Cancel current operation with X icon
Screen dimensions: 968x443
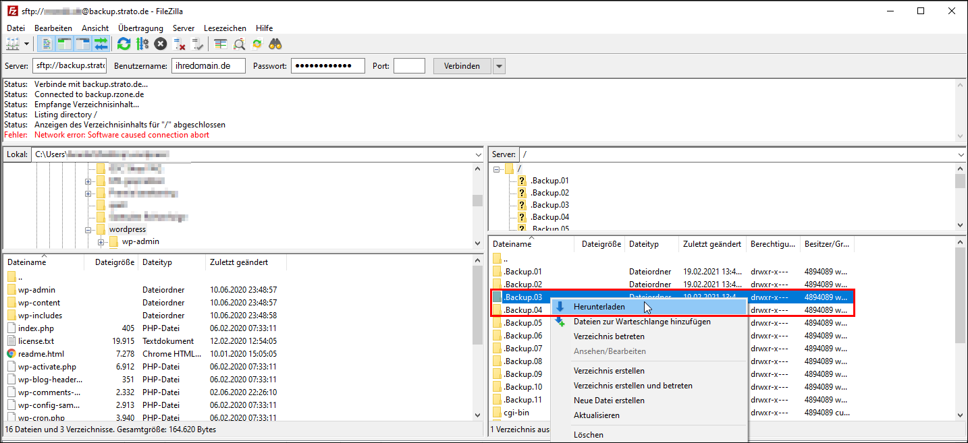(x=161, y=44)
